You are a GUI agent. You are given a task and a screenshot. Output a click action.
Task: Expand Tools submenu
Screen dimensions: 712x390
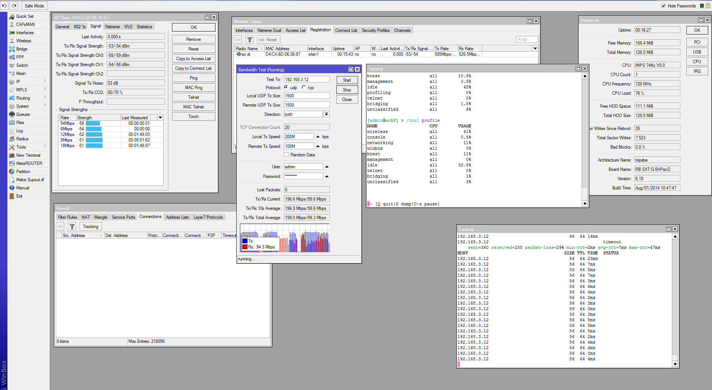(x=45, y=146)
